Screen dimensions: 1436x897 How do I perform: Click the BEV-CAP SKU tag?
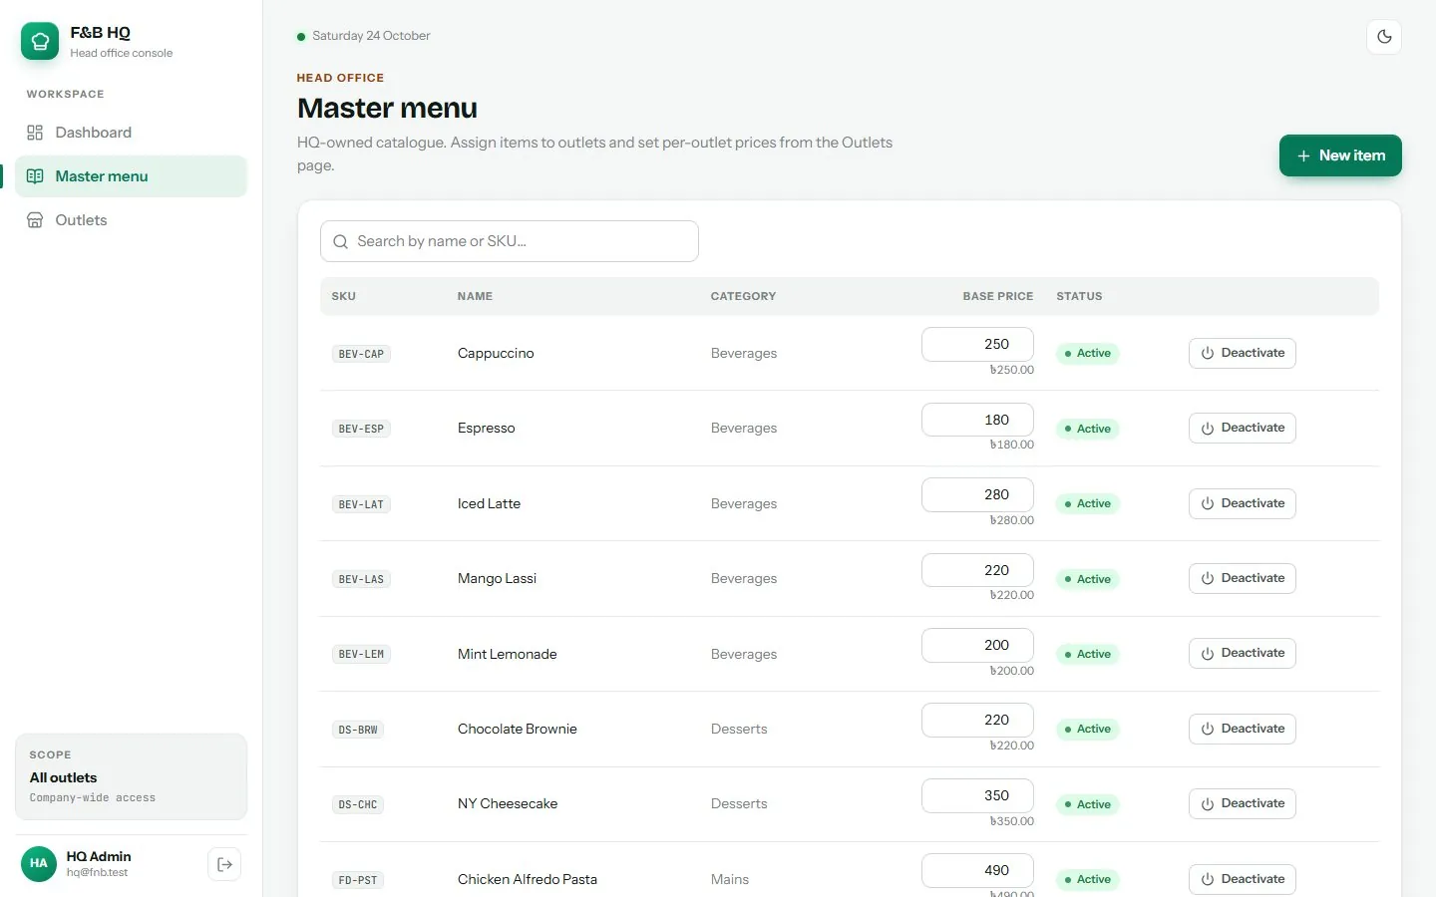[361, 354]
